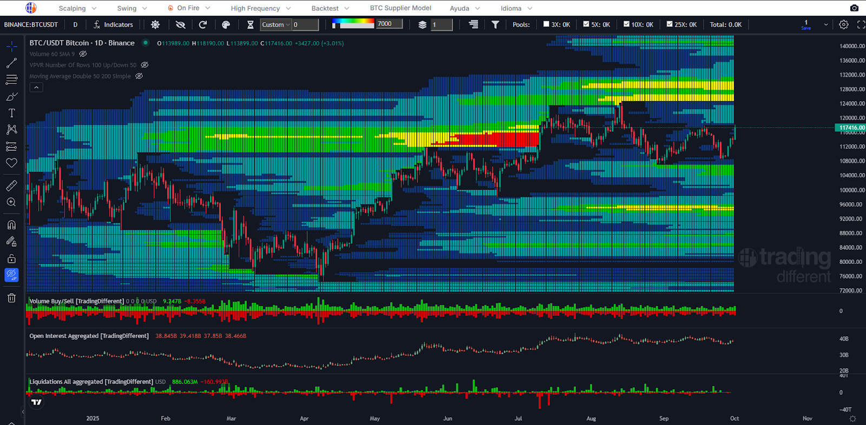Viewport: 866px width, 425px height.
Task: Click the Open Interest Aggregated title
Action: pos(89,336)
